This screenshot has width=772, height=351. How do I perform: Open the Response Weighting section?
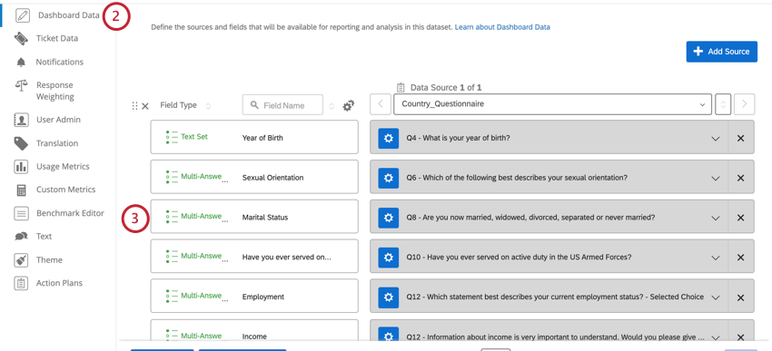tap(55, 91)
